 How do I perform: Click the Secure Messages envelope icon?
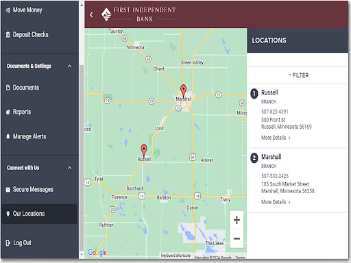click(x=8, y=190)
